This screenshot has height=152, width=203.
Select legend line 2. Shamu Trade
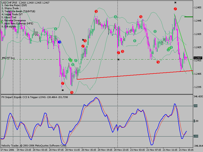[x=10, y=8]
